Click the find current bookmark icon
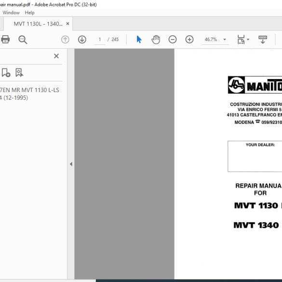Screen dimensions: 282x282 [x=19, y=73]
